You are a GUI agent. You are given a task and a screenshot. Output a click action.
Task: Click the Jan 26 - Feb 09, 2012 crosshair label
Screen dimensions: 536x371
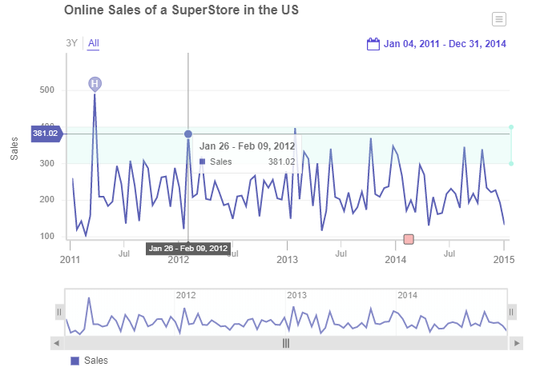coord(188,249)
